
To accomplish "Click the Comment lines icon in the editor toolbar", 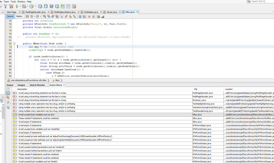I will pos(98,16).
